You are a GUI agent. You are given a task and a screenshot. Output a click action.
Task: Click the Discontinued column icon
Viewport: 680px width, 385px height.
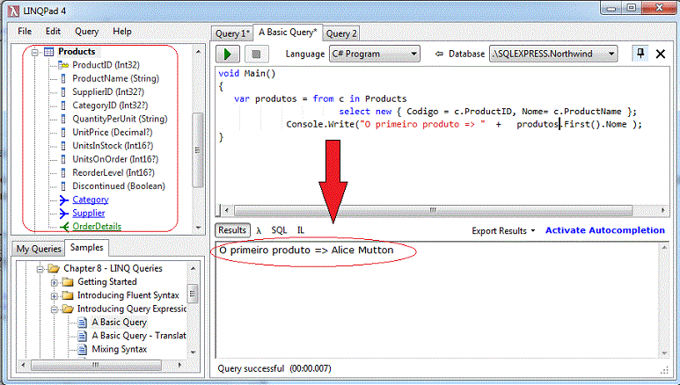point(63,186)
